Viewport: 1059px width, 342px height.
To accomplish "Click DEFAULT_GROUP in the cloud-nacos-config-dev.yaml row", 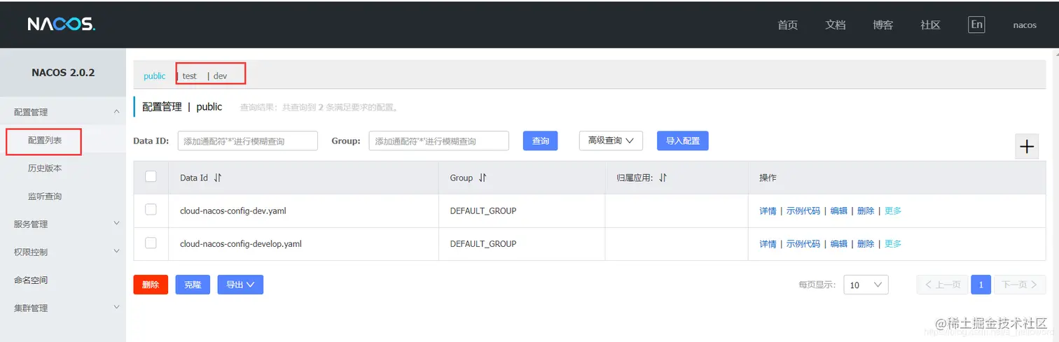I will (x=483, y=211).
